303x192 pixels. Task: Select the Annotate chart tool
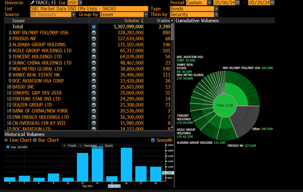tap(90, 146)
